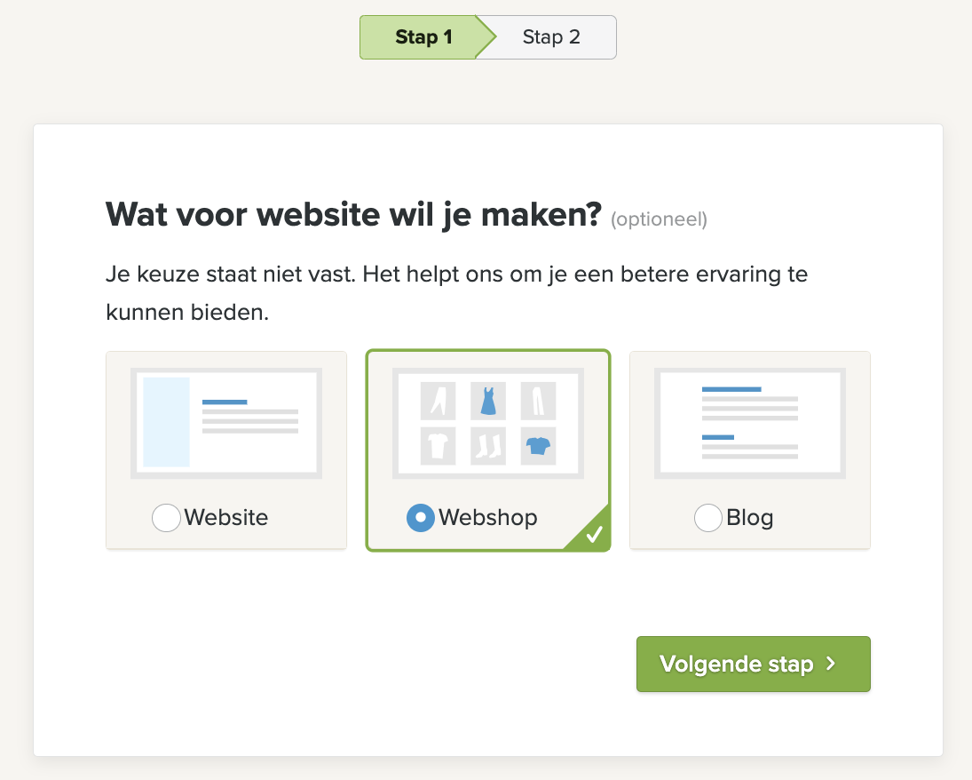Click the chevron arrow on Volgende stap button
The image size is (972, 780).
coord(831,664)
